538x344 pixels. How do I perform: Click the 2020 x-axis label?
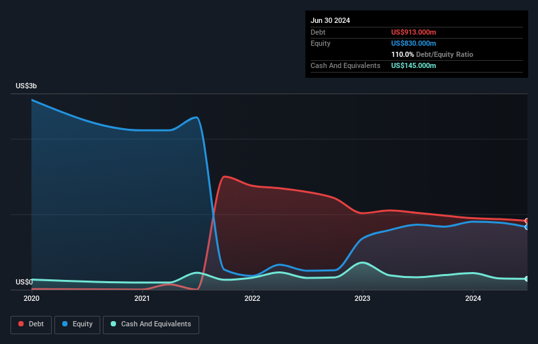tap(31, 298)
